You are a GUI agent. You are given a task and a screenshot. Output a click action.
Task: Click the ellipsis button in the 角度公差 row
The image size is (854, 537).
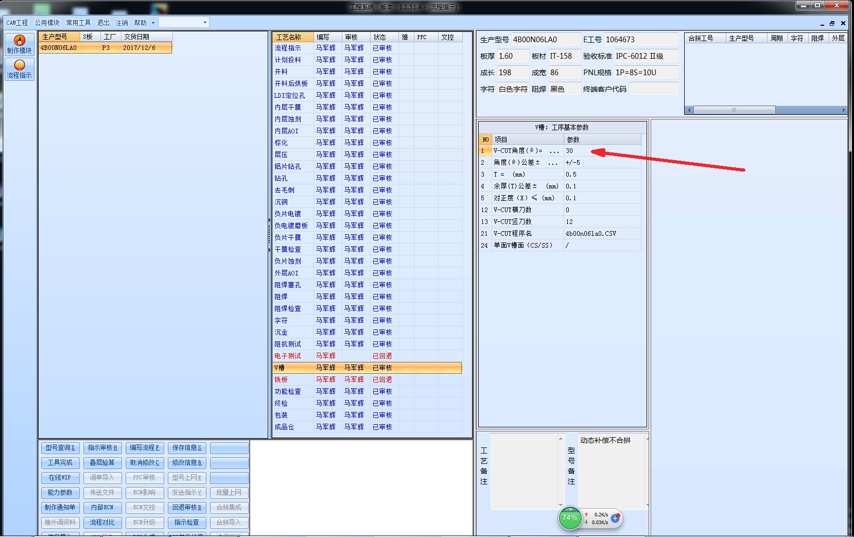(554, 163)
